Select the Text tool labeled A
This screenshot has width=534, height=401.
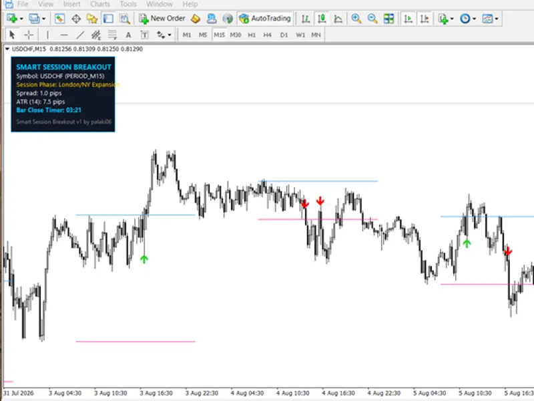coord(128,35)
